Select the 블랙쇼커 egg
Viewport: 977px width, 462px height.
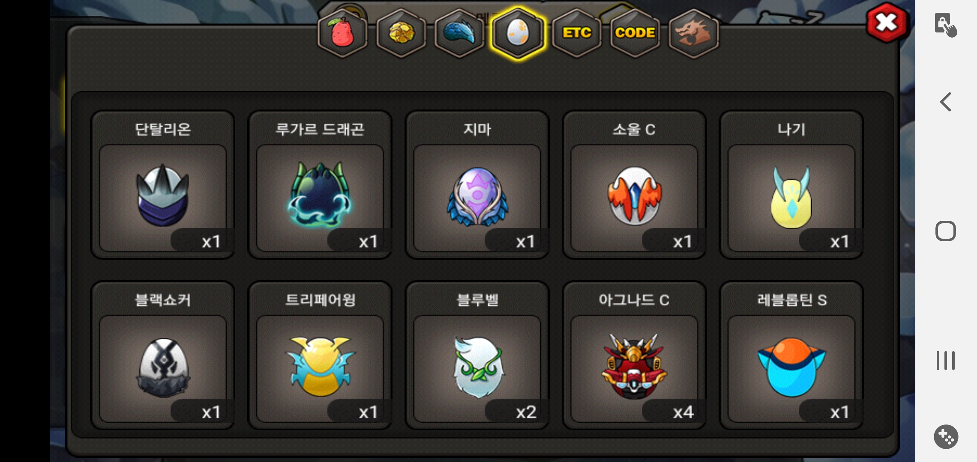click(x=163, y=355)
